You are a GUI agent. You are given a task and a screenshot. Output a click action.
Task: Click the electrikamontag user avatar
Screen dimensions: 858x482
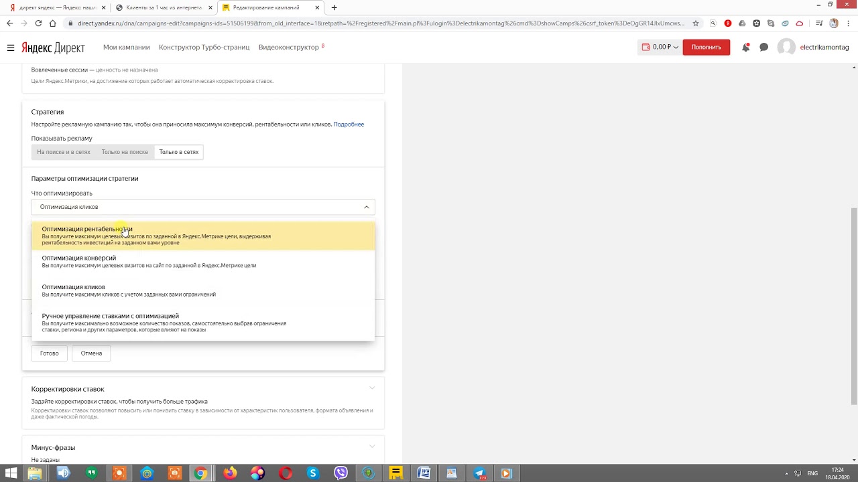pyautogui.click(x=786, y=48)
